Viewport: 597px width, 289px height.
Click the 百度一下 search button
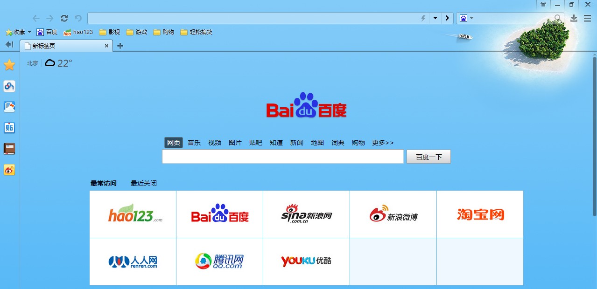[428, 157]
